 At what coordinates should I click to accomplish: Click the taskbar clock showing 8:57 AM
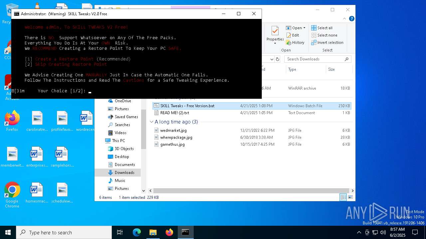pos(397,232)
